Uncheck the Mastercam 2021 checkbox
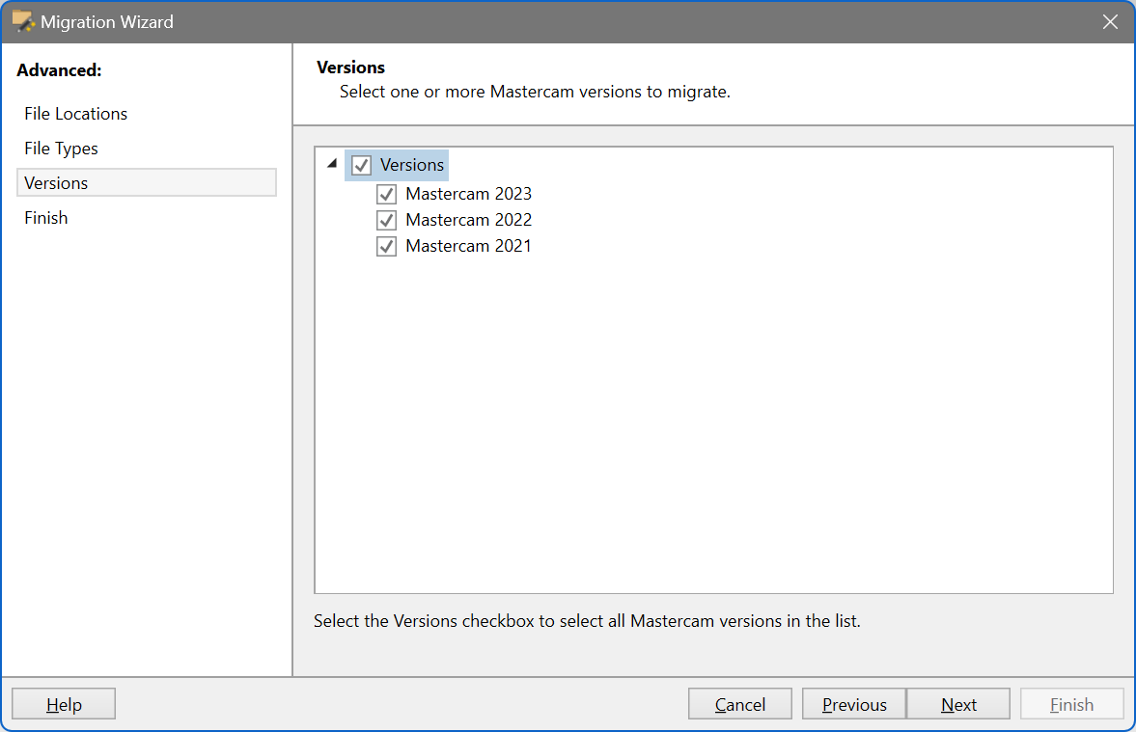The height and width of the screenshot is (732, 1136). pyautogui.click(x=386, y=246)
